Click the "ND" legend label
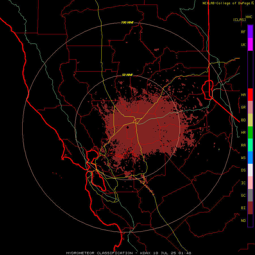The image size is (255, 255). coord(243,221)
